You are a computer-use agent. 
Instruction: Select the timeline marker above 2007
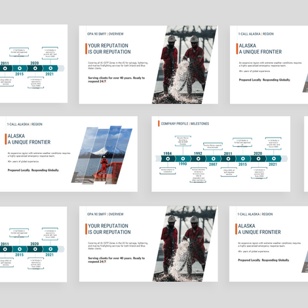[214, 159]
